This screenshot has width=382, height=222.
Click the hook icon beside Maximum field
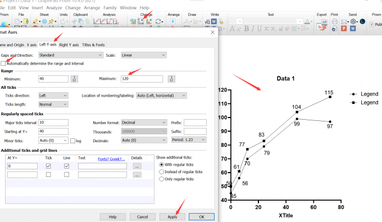pyautogui.click(x=171, y=79)
